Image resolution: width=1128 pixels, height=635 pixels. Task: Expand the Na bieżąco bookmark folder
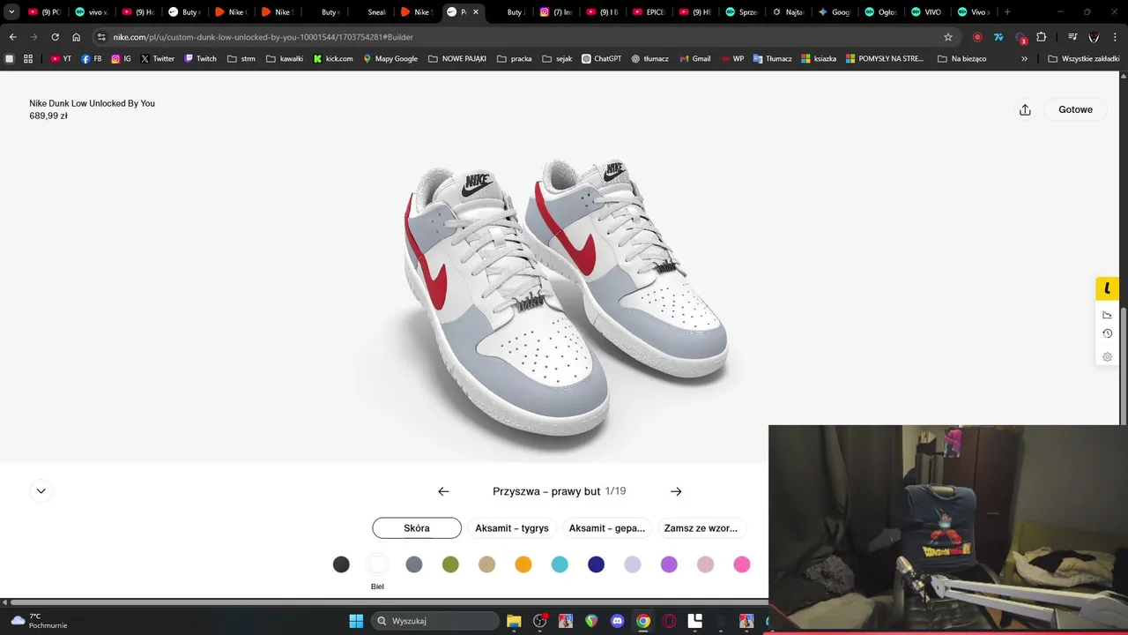click(962, 59)
